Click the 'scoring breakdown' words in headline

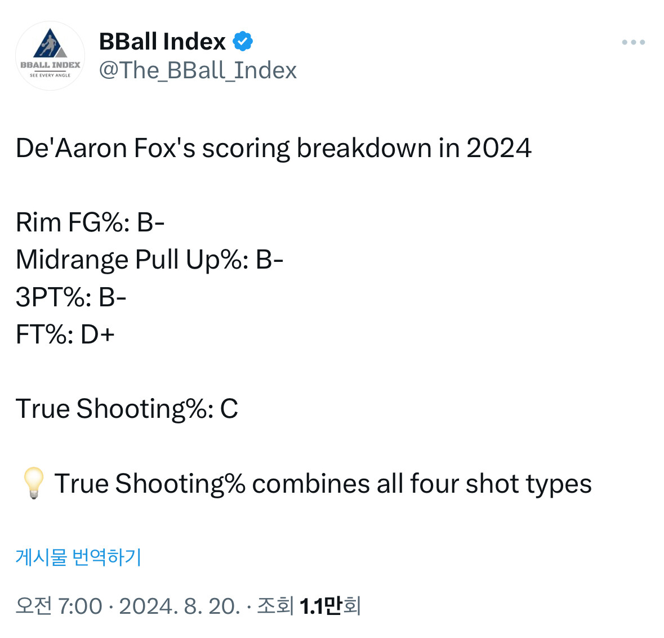pos(317,148)
